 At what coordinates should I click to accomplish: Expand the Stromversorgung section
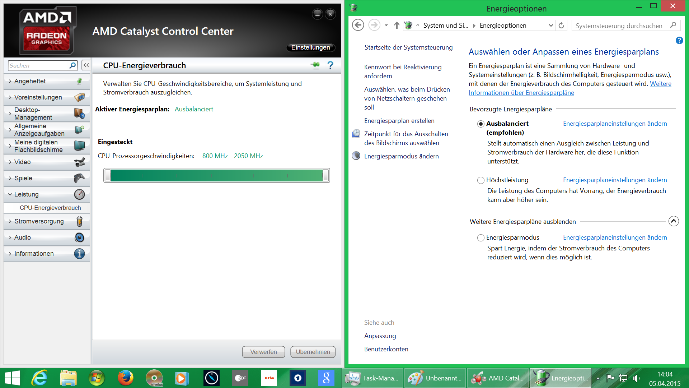(x=39, y=221)
